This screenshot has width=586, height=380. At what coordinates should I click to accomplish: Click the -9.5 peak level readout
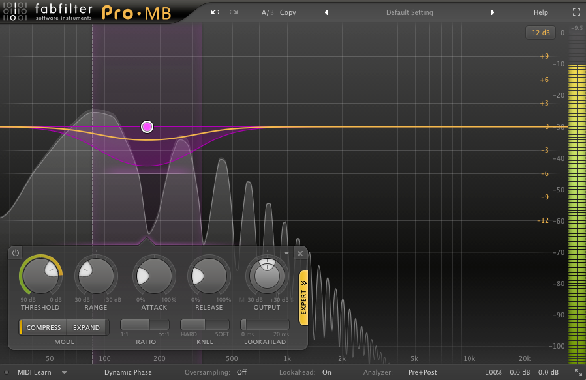pos(577,28)
